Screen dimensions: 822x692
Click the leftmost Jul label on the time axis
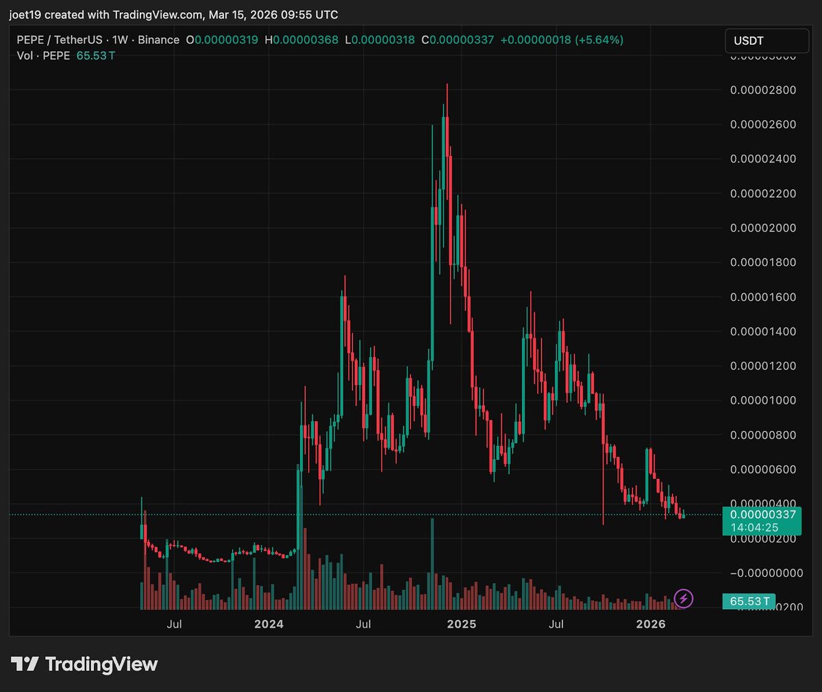point(175,624)
